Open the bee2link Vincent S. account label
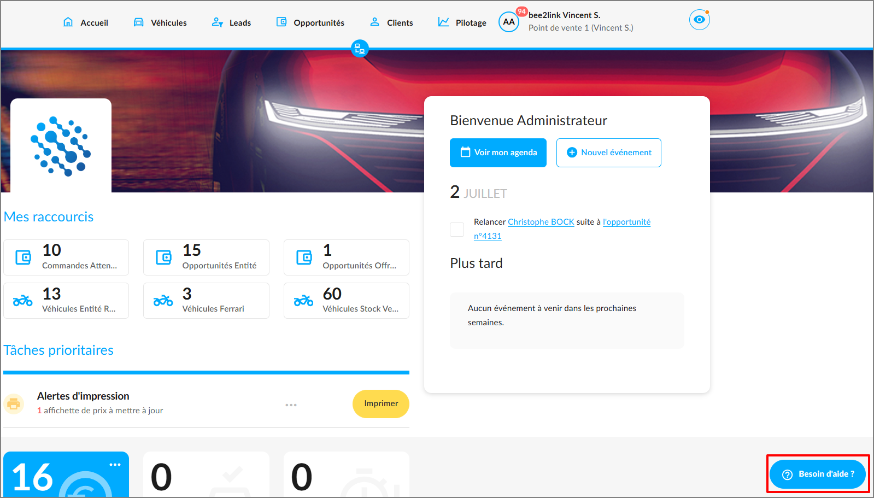This screenshot has width=874, height=498. tap(565, 15)
